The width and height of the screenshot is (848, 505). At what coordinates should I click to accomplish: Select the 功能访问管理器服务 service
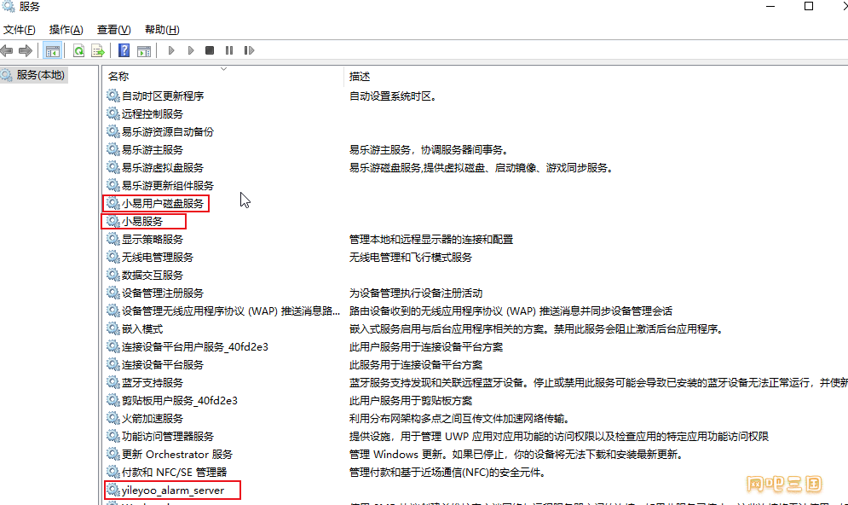point(168,436)
